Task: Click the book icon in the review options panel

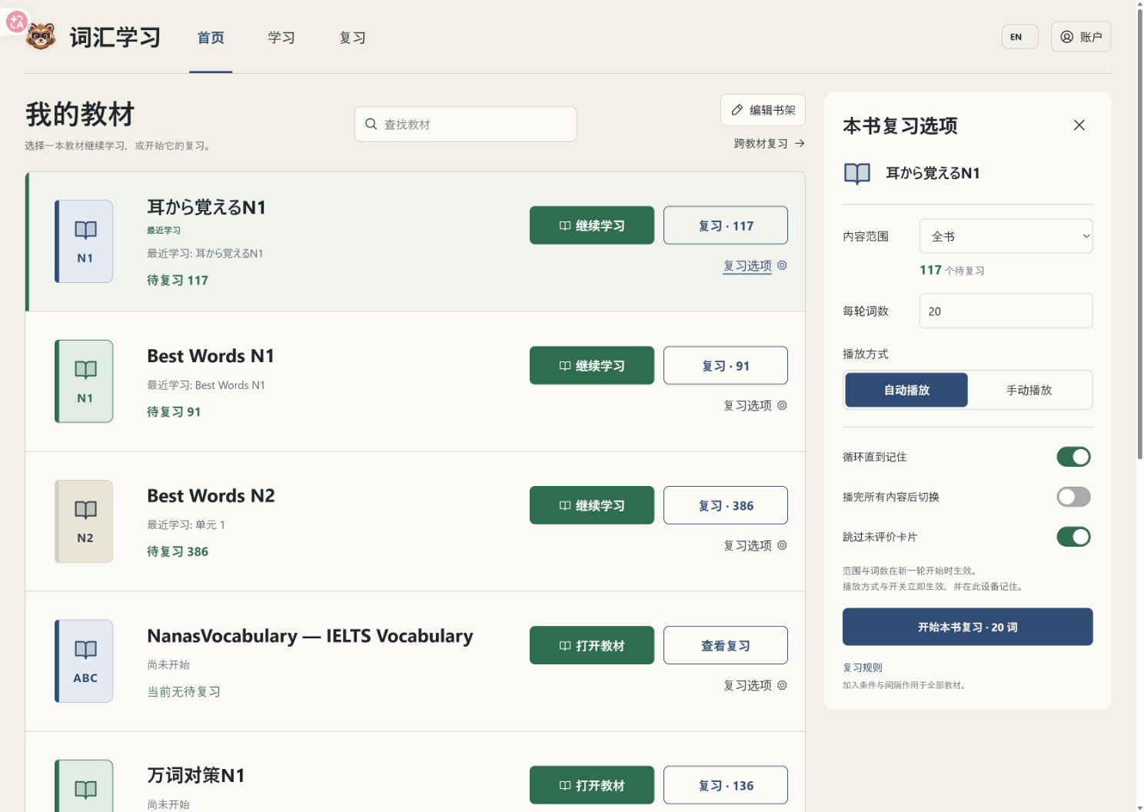Action: 857,173
